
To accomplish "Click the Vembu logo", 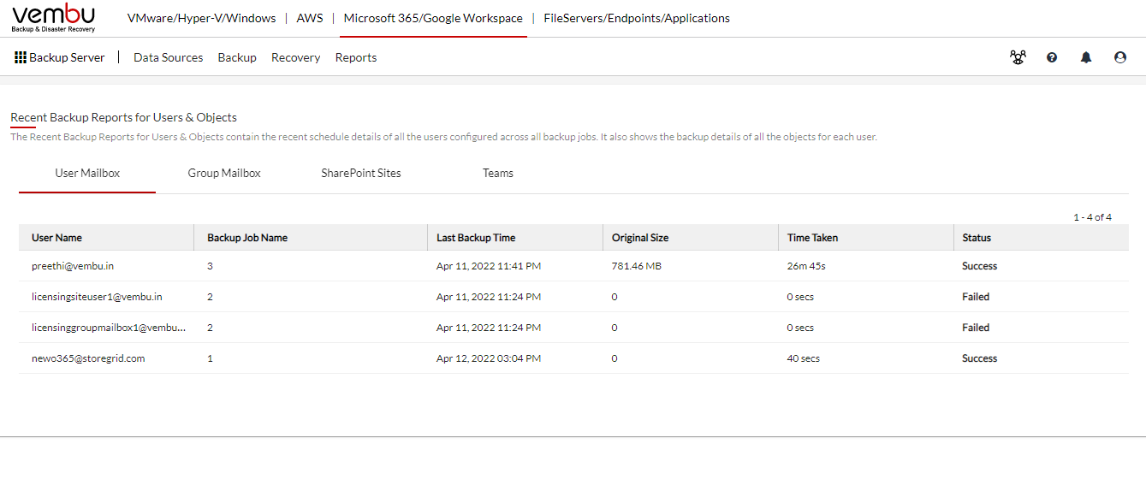I will coord(53,18).
